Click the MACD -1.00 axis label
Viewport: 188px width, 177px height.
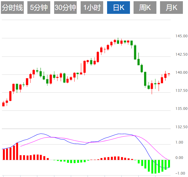[x=180, y=173]
